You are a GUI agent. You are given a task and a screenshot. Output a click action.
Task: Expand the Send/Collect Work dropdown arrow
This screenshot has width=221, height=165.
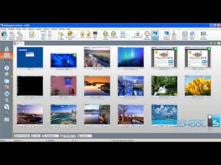[75, 35]
